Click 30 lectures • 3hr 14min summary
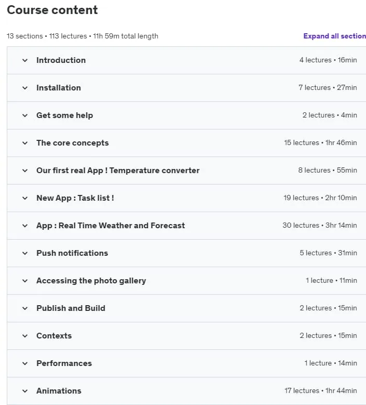 (x=320, y=225)
